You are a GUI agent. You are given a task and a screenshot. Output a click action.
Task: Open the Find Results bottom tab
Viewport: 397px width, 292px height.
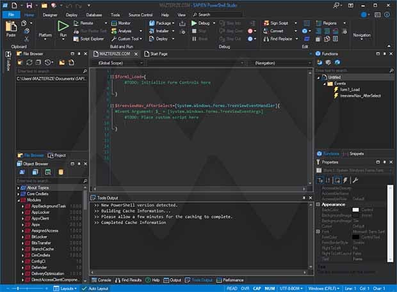[128, 280]
